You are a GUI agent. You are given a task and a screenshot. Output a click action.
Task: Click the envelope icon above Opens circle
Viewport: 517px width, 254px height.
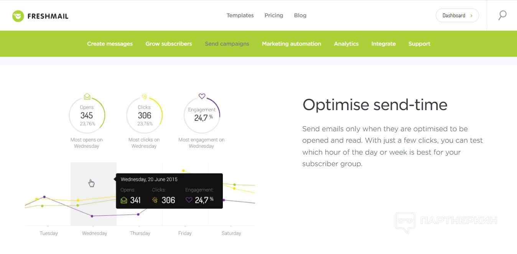pos(87,96)
